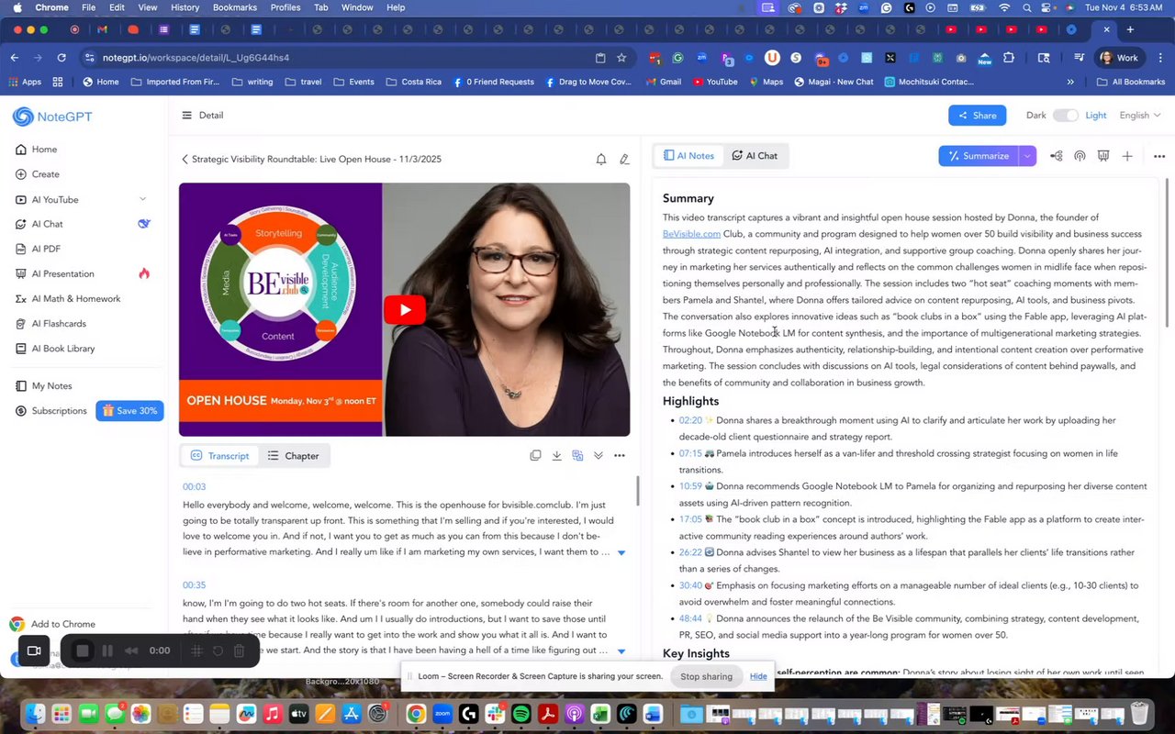1175x734 pixels.
Task: Jump to the 17:05 highlight timestamp
Action: point(690,519)
